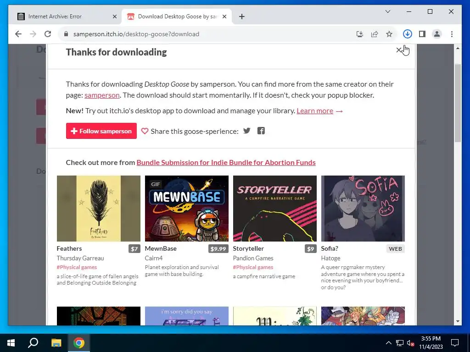Screen dimensions: 470x352
Task: Open the taskbar clock and date
Action: 431,343
